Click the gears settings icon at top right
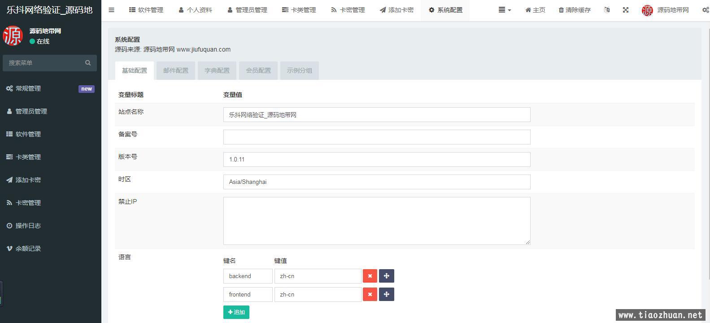 (x=705, y=10)
